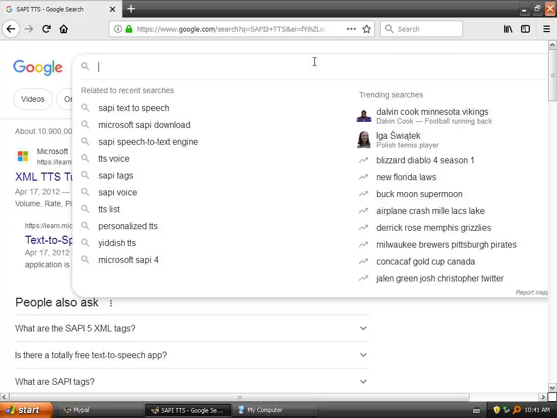Open the browser home page

click(64, 29)
